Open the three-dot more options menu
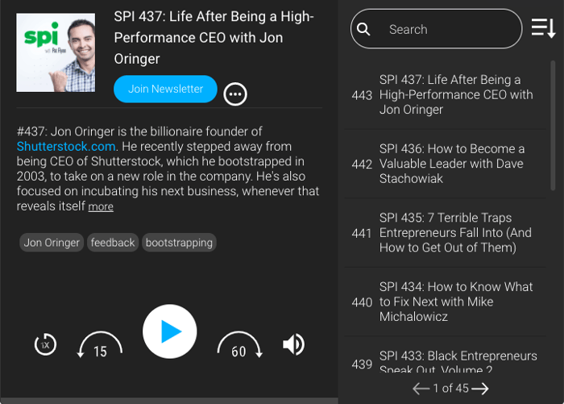Screen dimensions: 564x404 point(235,94)
